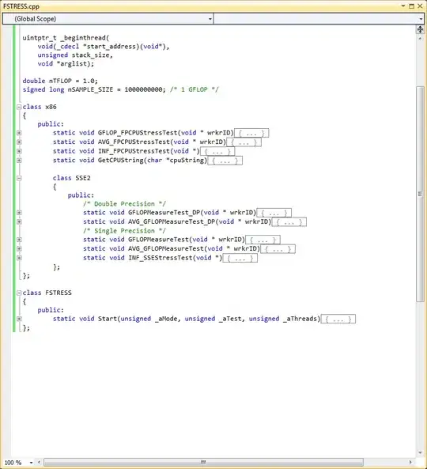427x469 pixels.
Task: Click the _aThreads parameter name
Action: pyautogui.click(x=300, y=319)
